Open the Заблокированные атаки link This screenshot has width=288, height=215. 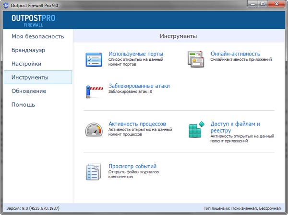click(x=139, y=86)
